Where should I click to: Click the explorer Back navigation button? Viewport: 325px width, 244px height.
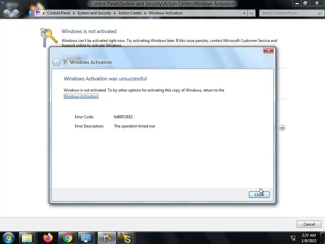point(6,13)
